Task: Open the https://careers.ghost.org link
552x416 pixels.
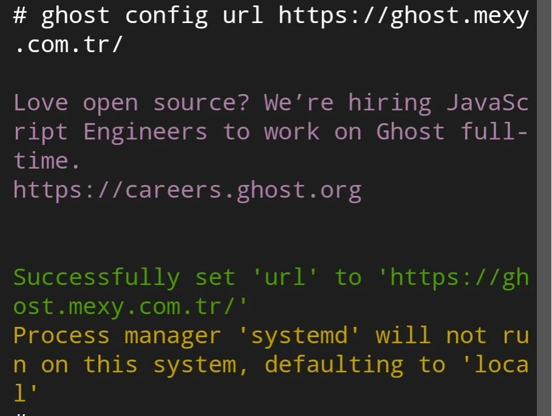Action: 187,191
